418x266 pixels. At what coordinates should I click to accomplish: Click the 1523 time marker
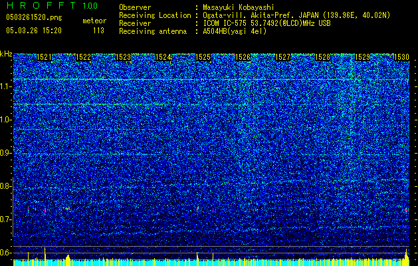click(x=123, y=57)
